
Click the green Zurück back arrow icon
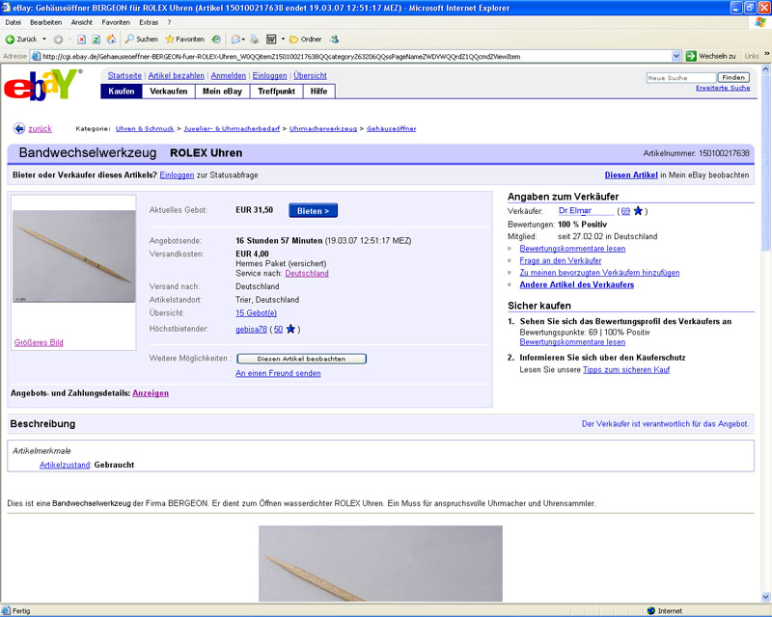10,40
